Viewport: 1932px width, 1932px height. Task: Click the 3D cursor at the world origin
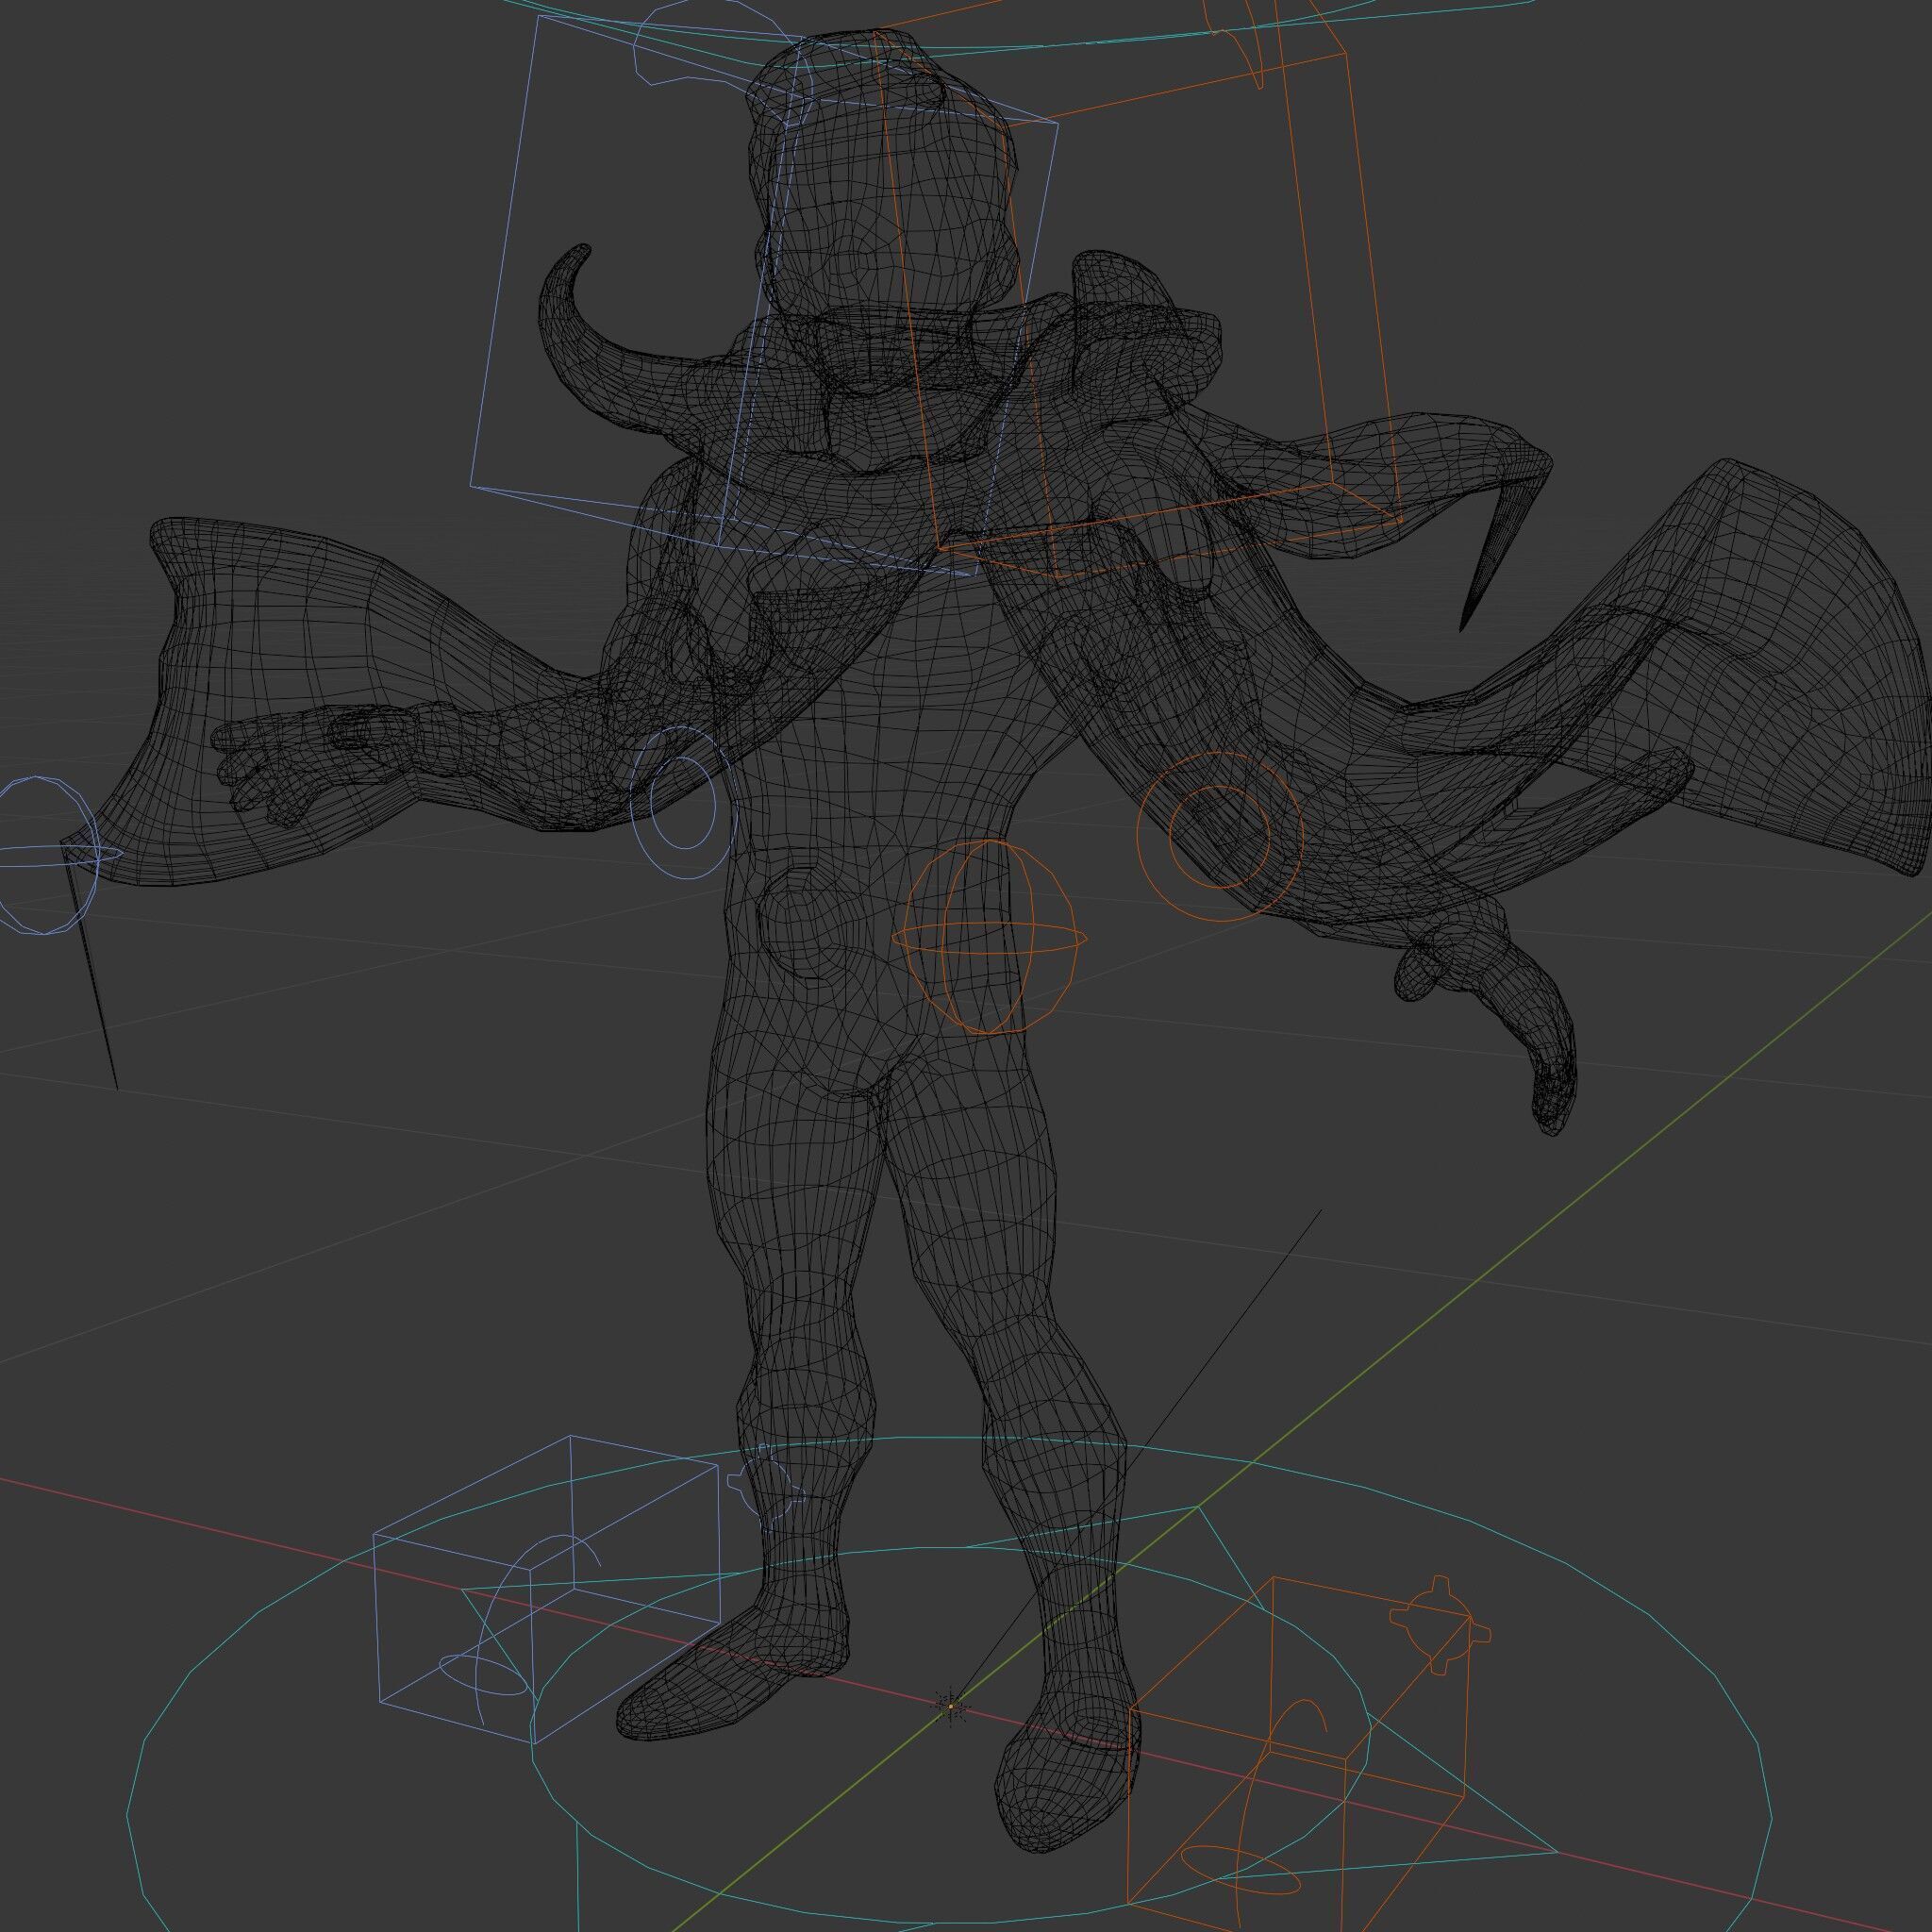(x=951, y=1706)
